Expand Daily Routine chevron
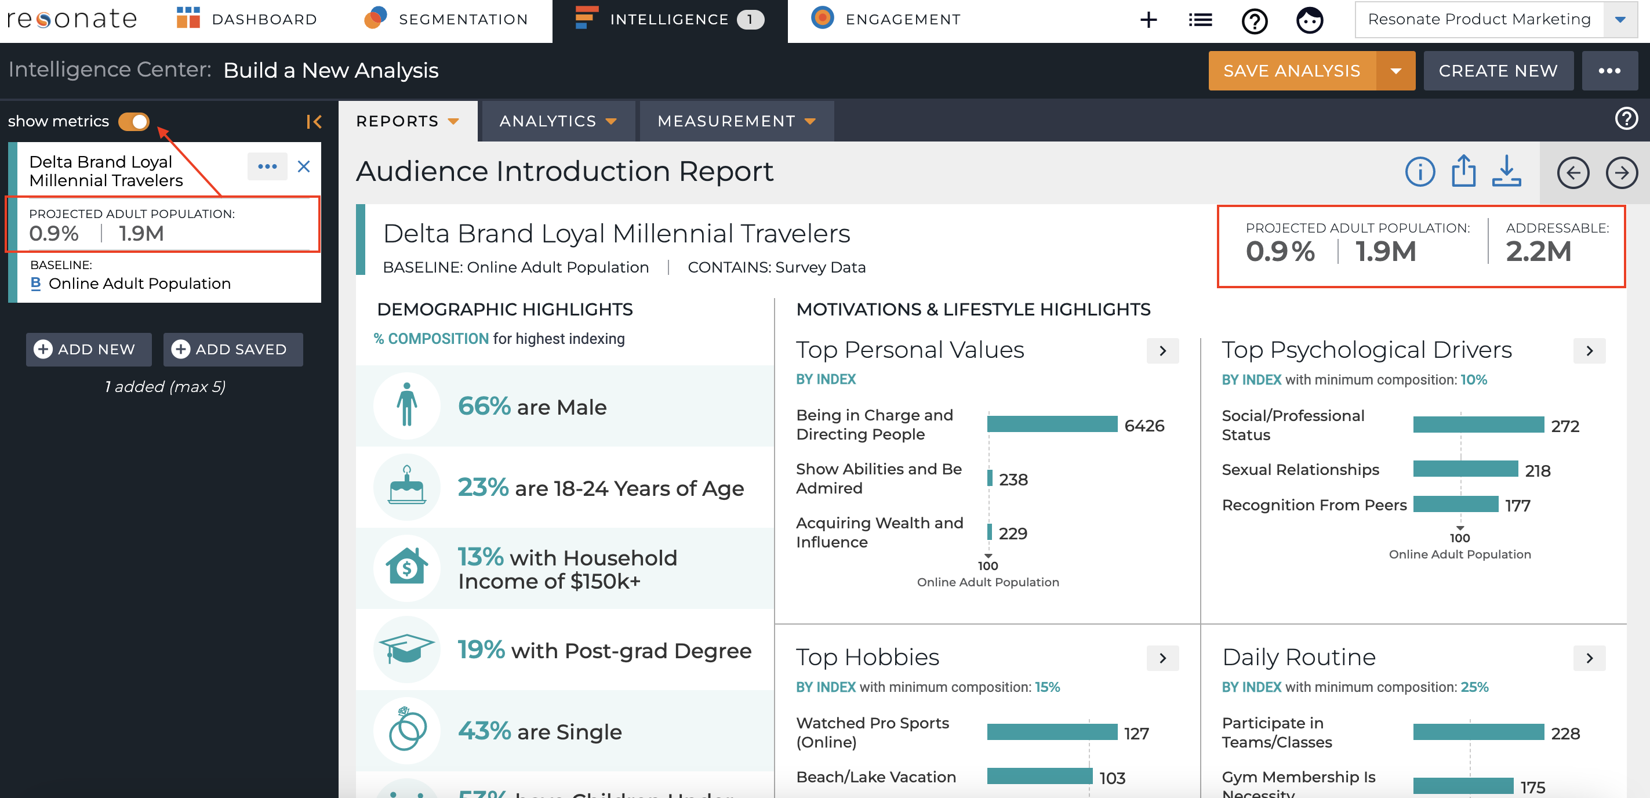This screenshot has height=798, width=1650. click(x=1589, y=658)
